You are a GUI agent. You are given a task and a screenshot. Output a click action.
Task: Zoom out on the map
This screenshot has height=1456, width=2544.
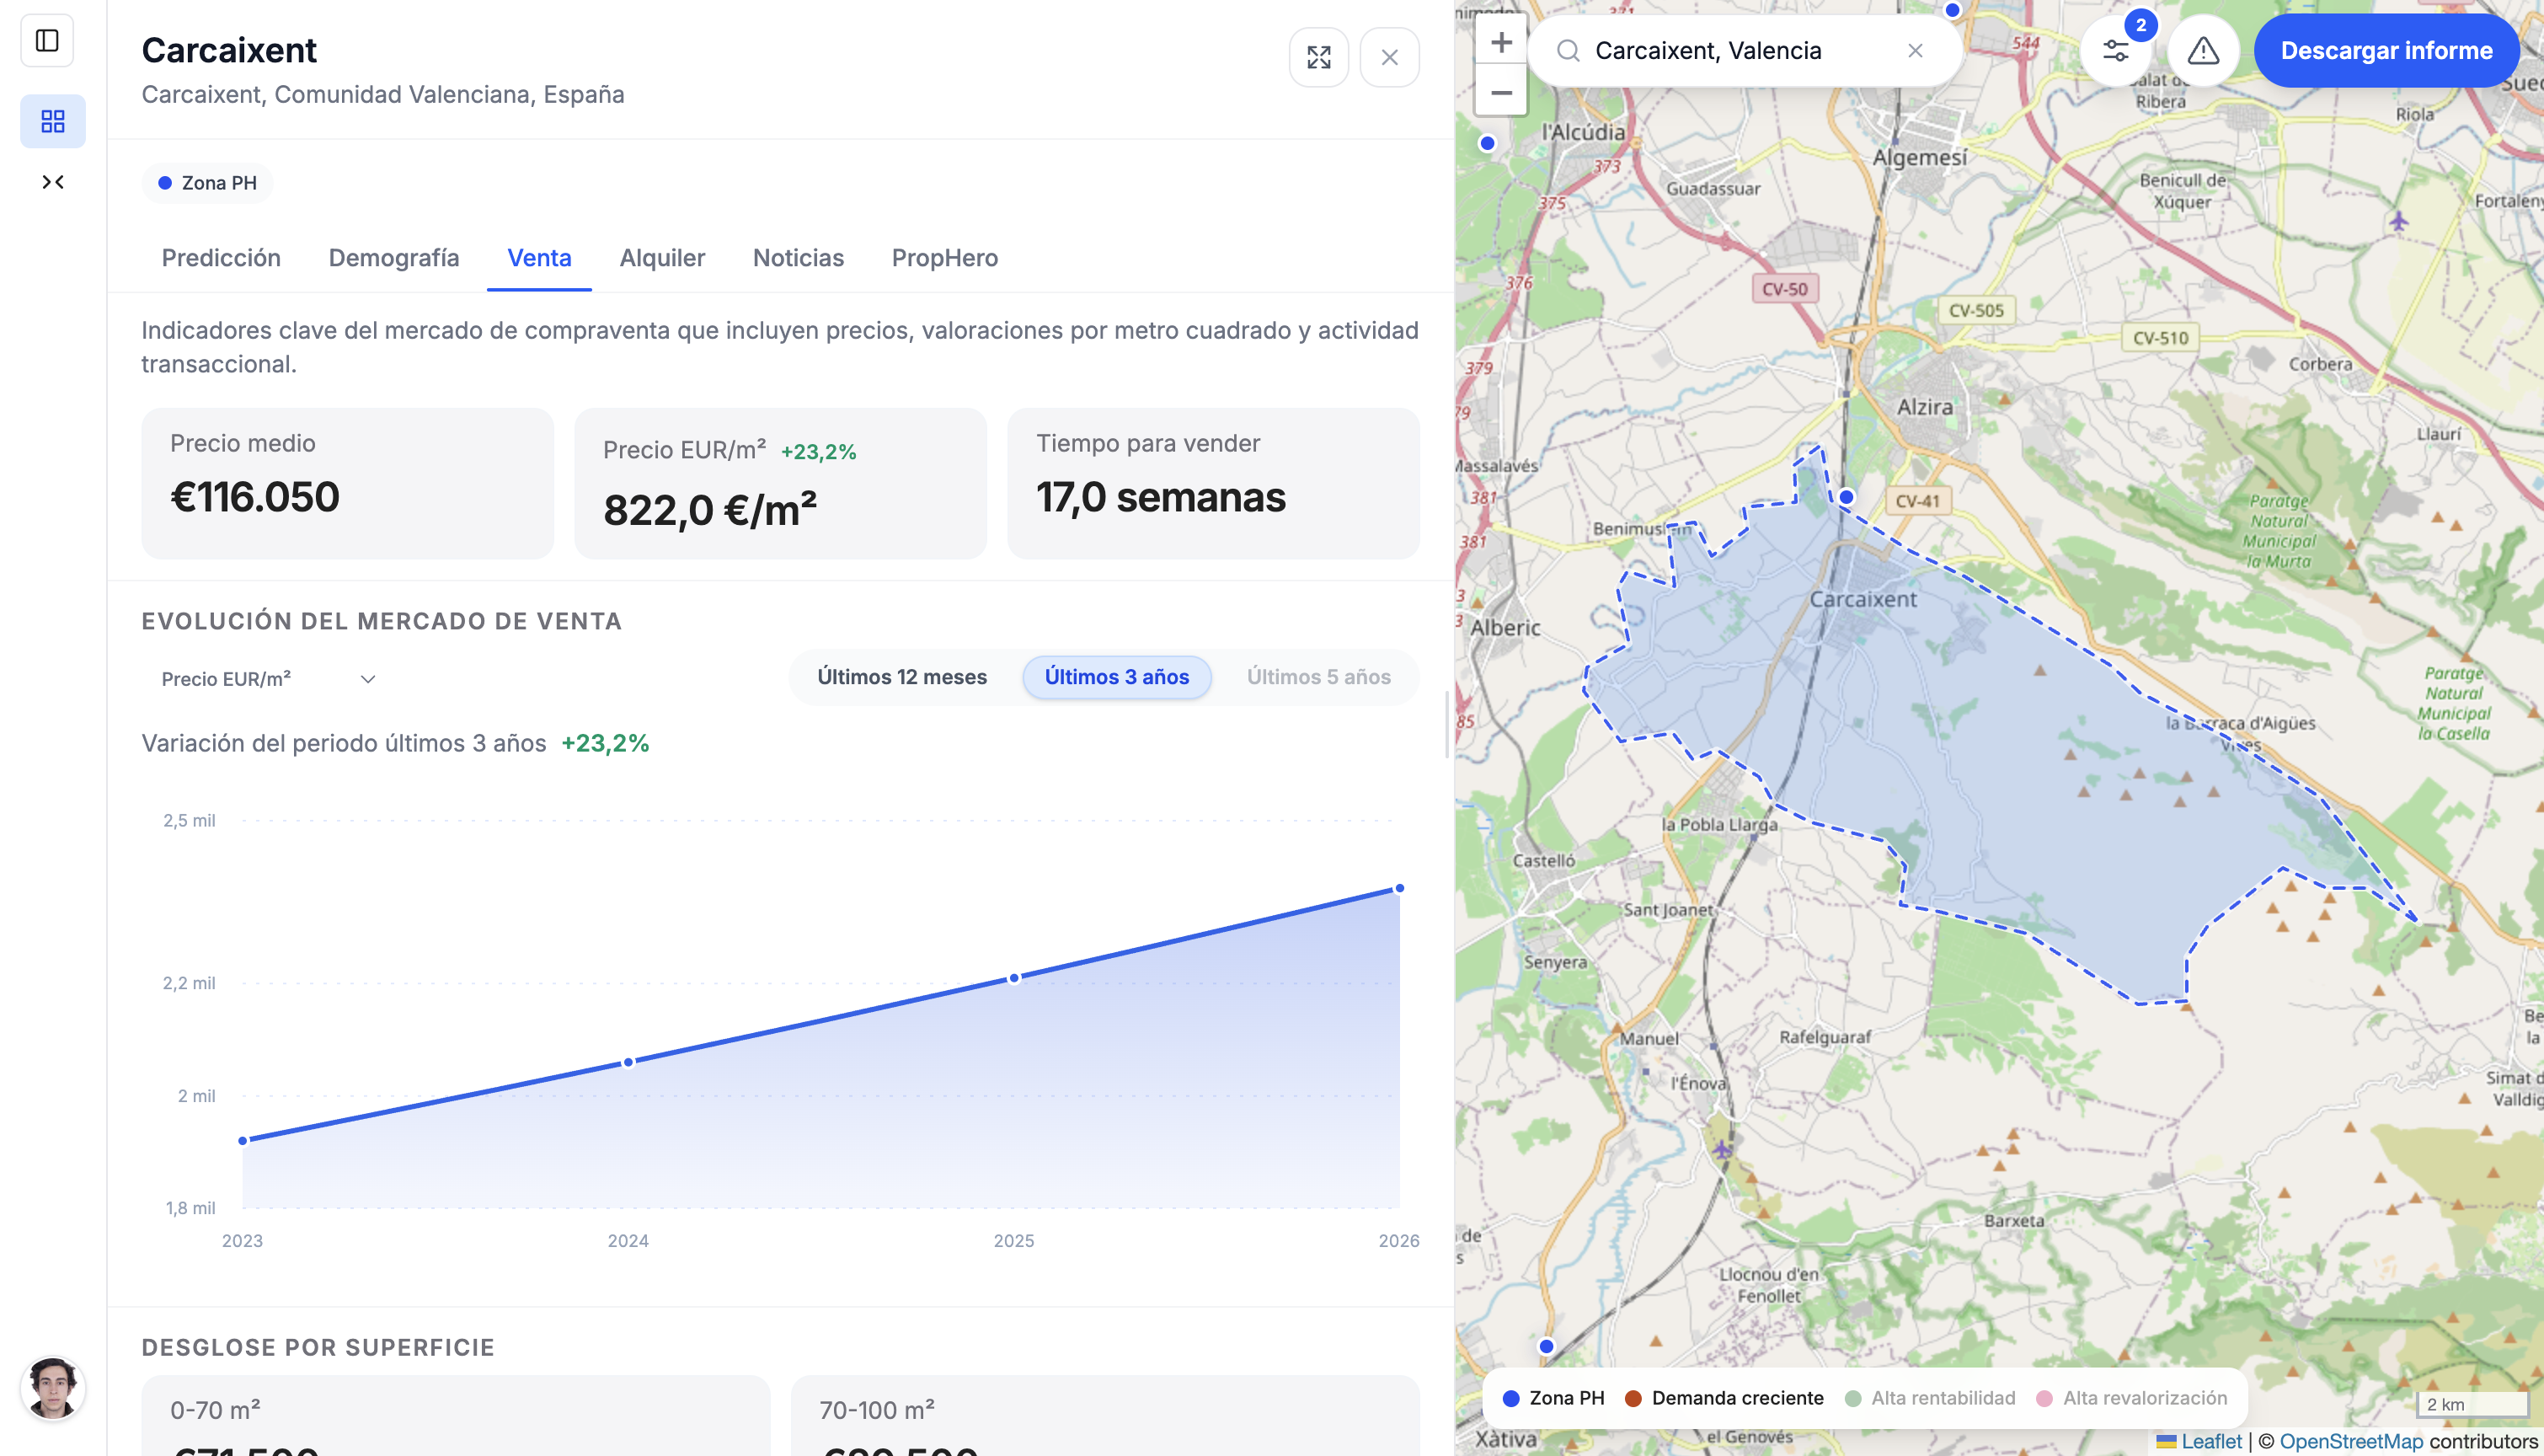click(x=1501, y=92)
